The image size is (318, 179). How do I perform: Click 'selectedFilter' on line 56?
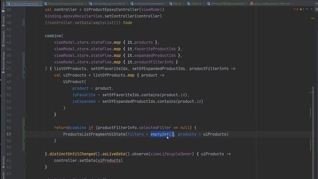point(155,128)
